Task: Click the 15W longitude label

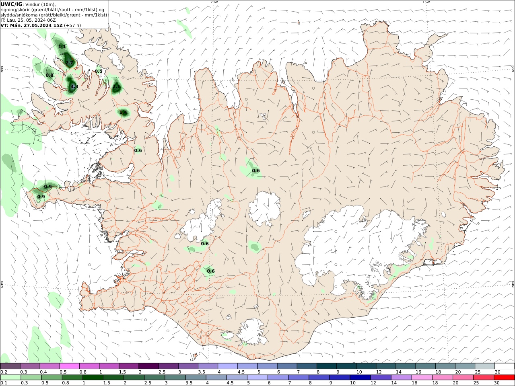Action: [x=426, y=2]
